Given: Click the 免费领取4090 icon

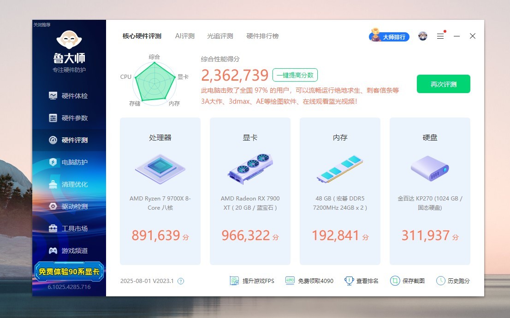Looking at the screenshot, I should [x=290, y=281].
